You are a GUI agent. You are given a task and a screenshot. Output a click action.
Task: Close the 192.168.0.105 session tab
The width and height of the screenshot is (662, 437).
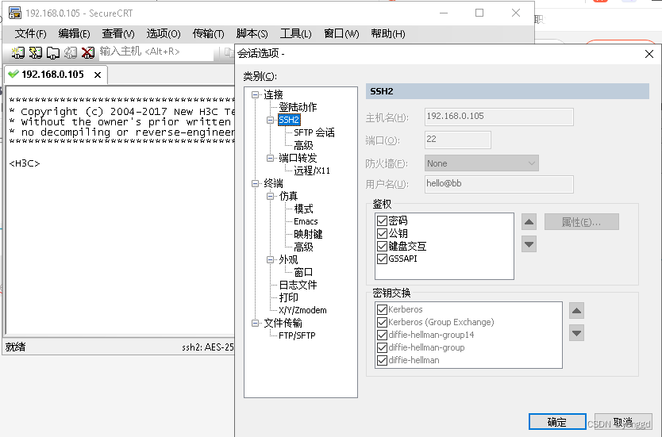tap(98, 75)
